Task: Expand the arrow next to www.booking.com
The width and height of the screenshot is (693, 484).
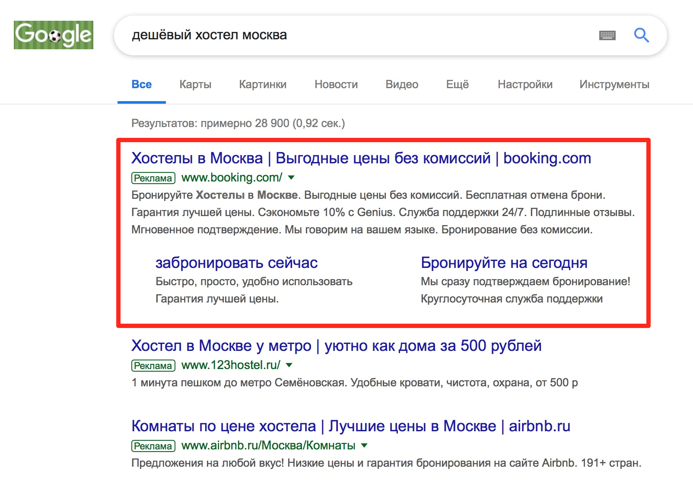Action: [x=292, y=178]
